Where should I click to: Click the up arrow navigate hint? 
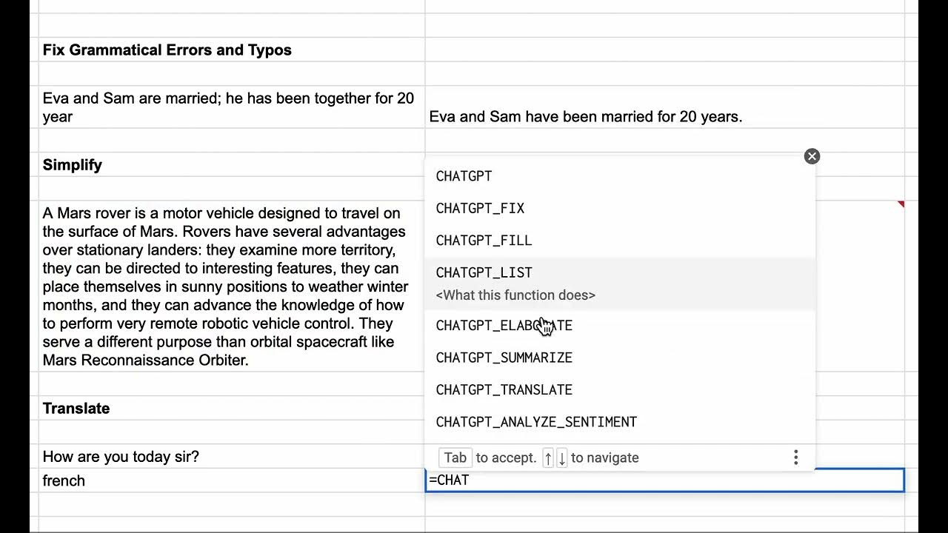click(x=548, y=457)
